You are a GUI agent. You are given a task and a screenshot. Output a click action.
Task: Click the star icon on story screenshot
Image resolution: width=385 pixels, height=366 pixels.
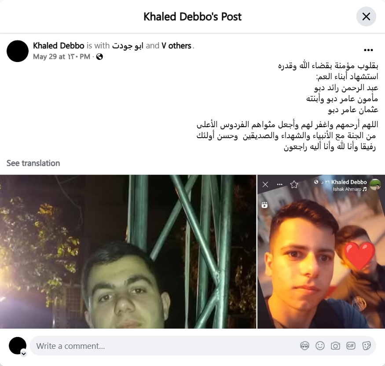294,184
